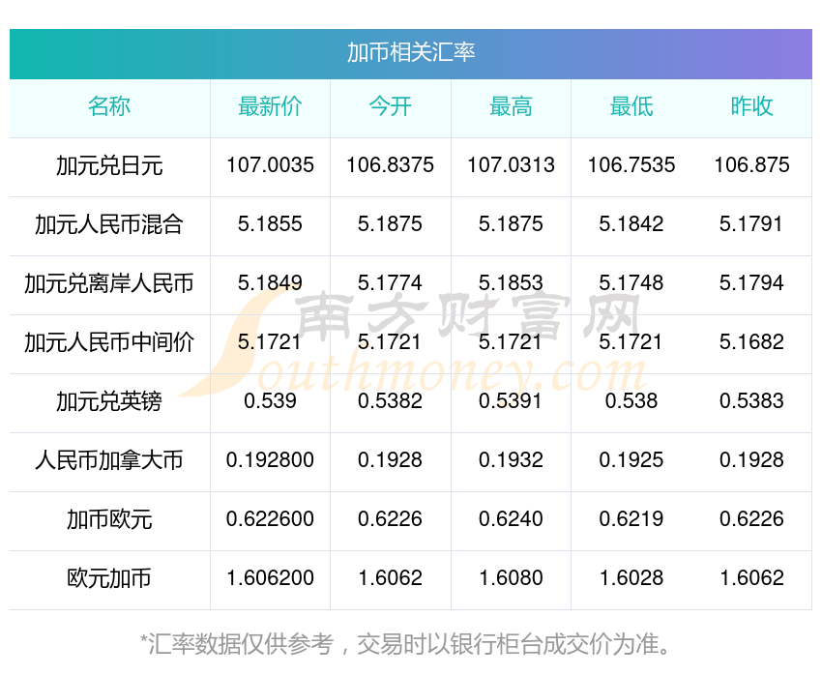Image resolution: width=822 pixels, height=675 pixels.
Task: Click high value 0.6240
Action: 512,519
